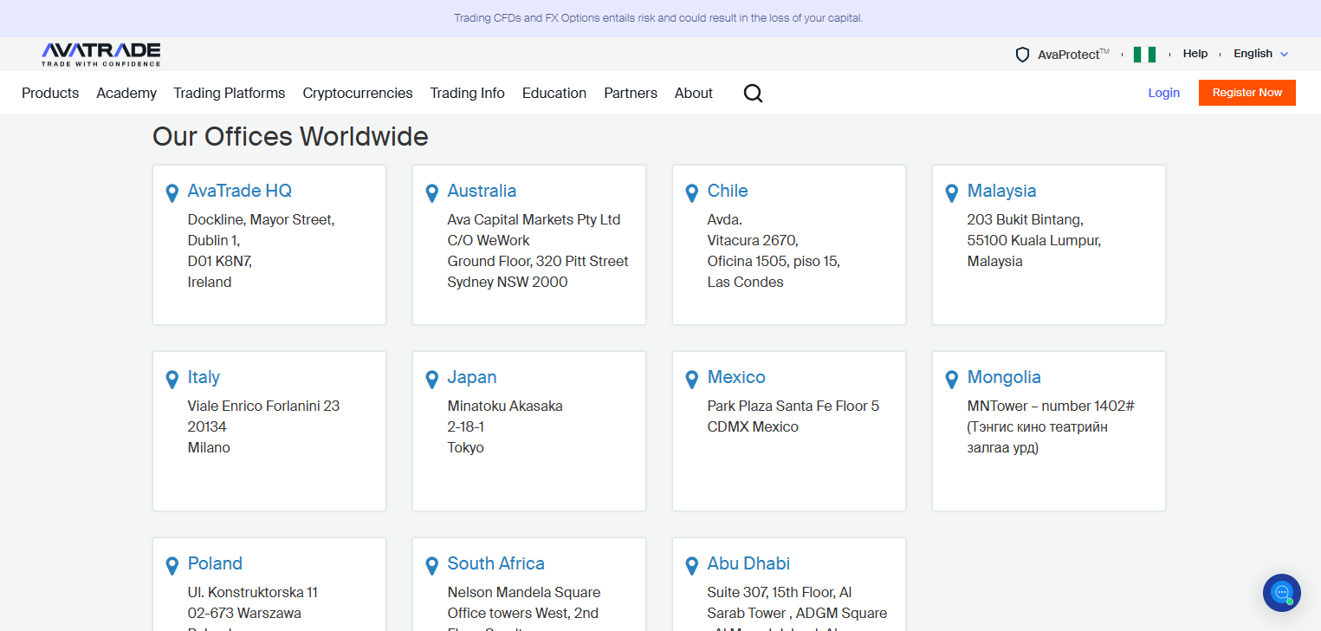
Task: Click the Chile location pin
Action: click(691, 193)
